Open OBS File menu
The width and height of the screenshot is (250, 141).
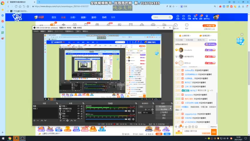36,31
